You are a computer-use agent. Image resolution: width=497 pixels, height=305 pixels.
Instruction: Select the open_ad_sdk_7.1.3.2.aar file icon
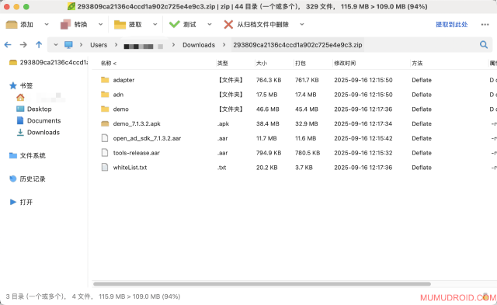tap(105, 138)
